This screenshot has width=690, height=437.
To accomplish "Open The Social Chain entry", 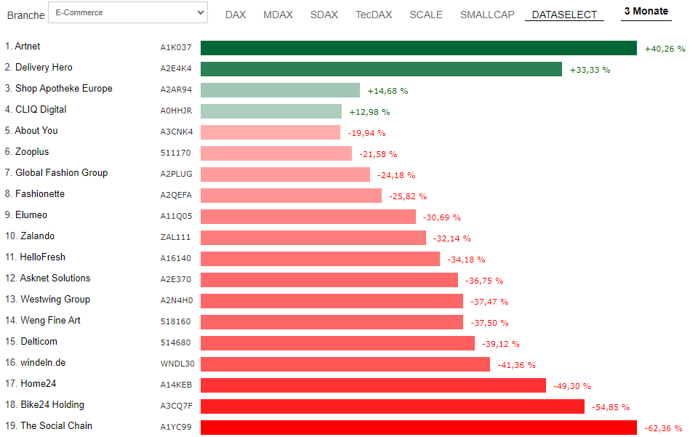I will (56, 426).
